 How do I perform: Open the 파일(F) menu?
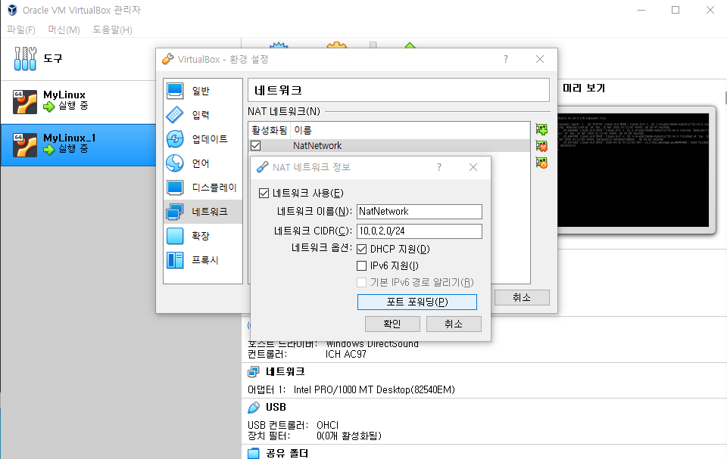(21, 30)
